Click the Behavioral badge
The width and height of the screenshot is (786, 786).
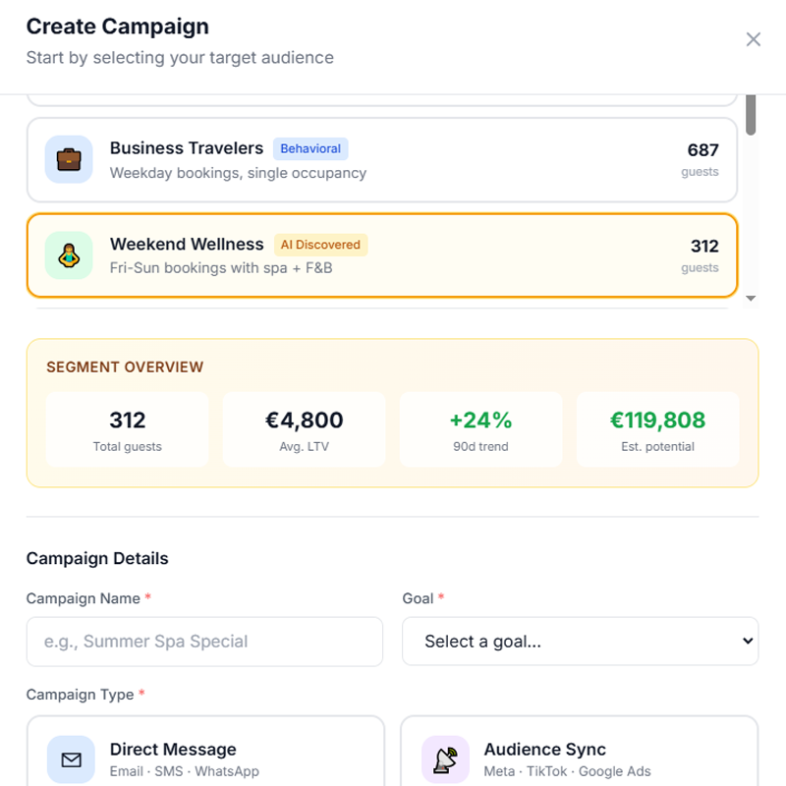(x=310, y=148)
